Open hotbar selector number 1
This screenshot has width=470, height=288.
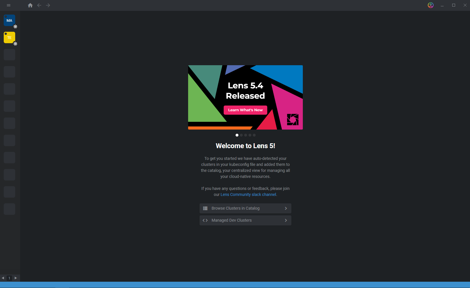[9, 278]
